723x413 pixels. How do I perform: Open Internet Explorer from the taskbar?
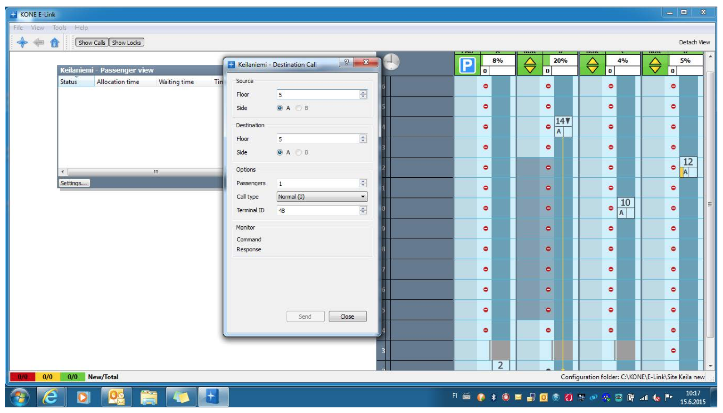pos(50,397)
